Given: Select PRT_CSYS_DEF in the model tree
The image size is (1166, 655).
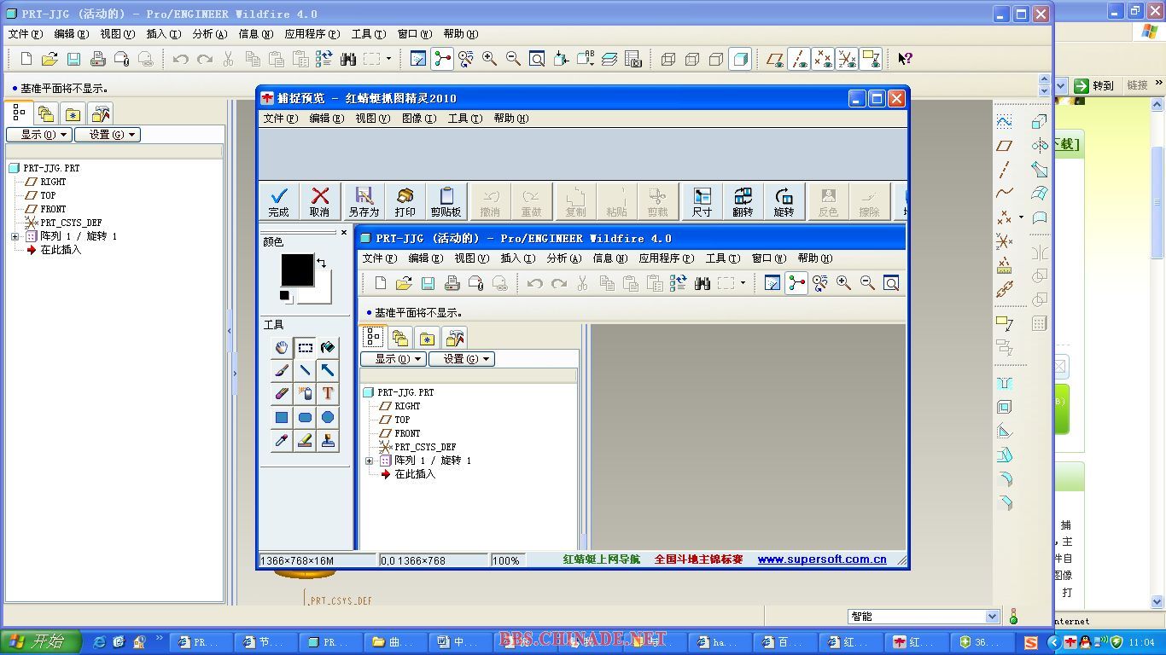Looking at the screenshot, I should (x=71, y=223).
